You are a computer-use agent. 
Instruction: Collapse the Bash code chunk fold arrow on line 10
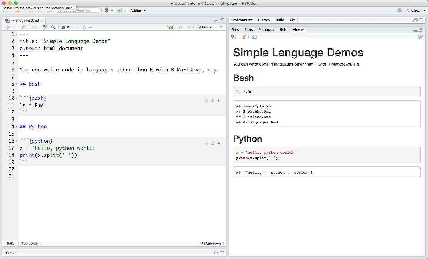click(x=17, y=98)
